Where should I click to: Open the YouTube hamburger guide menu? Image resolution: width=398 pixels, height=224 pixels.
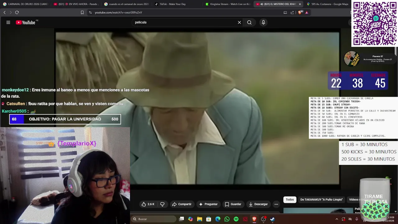(x=8, y=22)
